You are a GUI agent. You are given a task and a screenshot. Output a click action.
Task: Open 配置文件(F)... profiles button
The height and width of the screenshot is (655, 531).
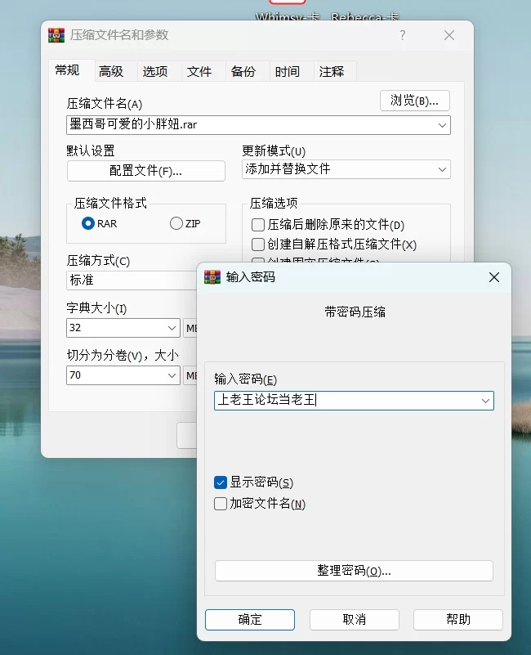click(x=145, y=170)
